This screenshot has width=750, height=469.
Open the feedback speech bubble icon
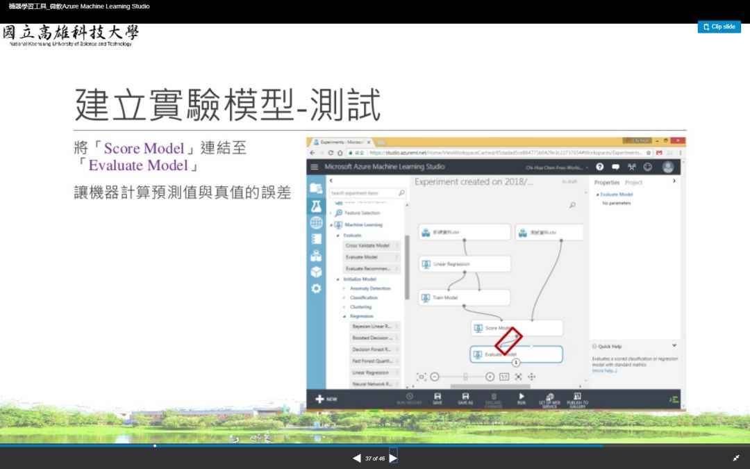point(615,167)
